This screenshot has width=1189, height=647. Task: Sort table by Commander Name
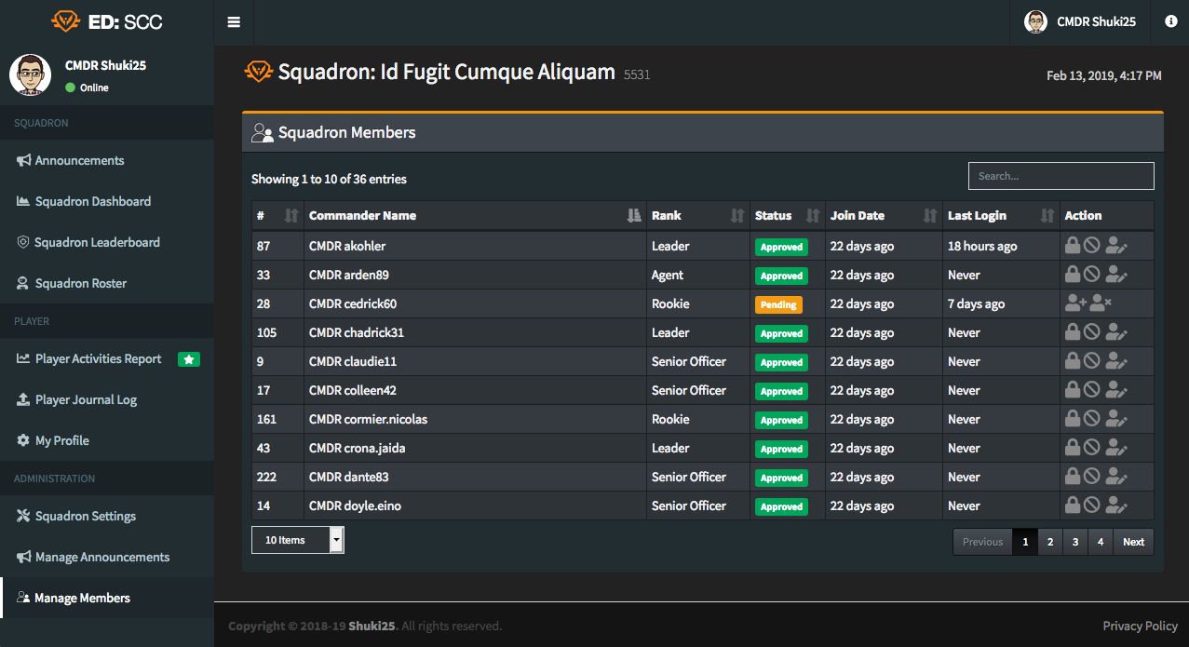click(x=475, y=215)
